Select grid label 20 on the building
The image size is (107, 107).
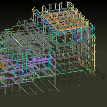[74, 46]
